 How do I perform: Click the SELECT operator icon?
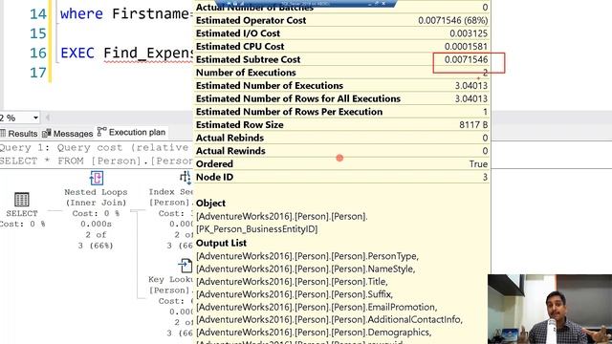pos(21,200)
